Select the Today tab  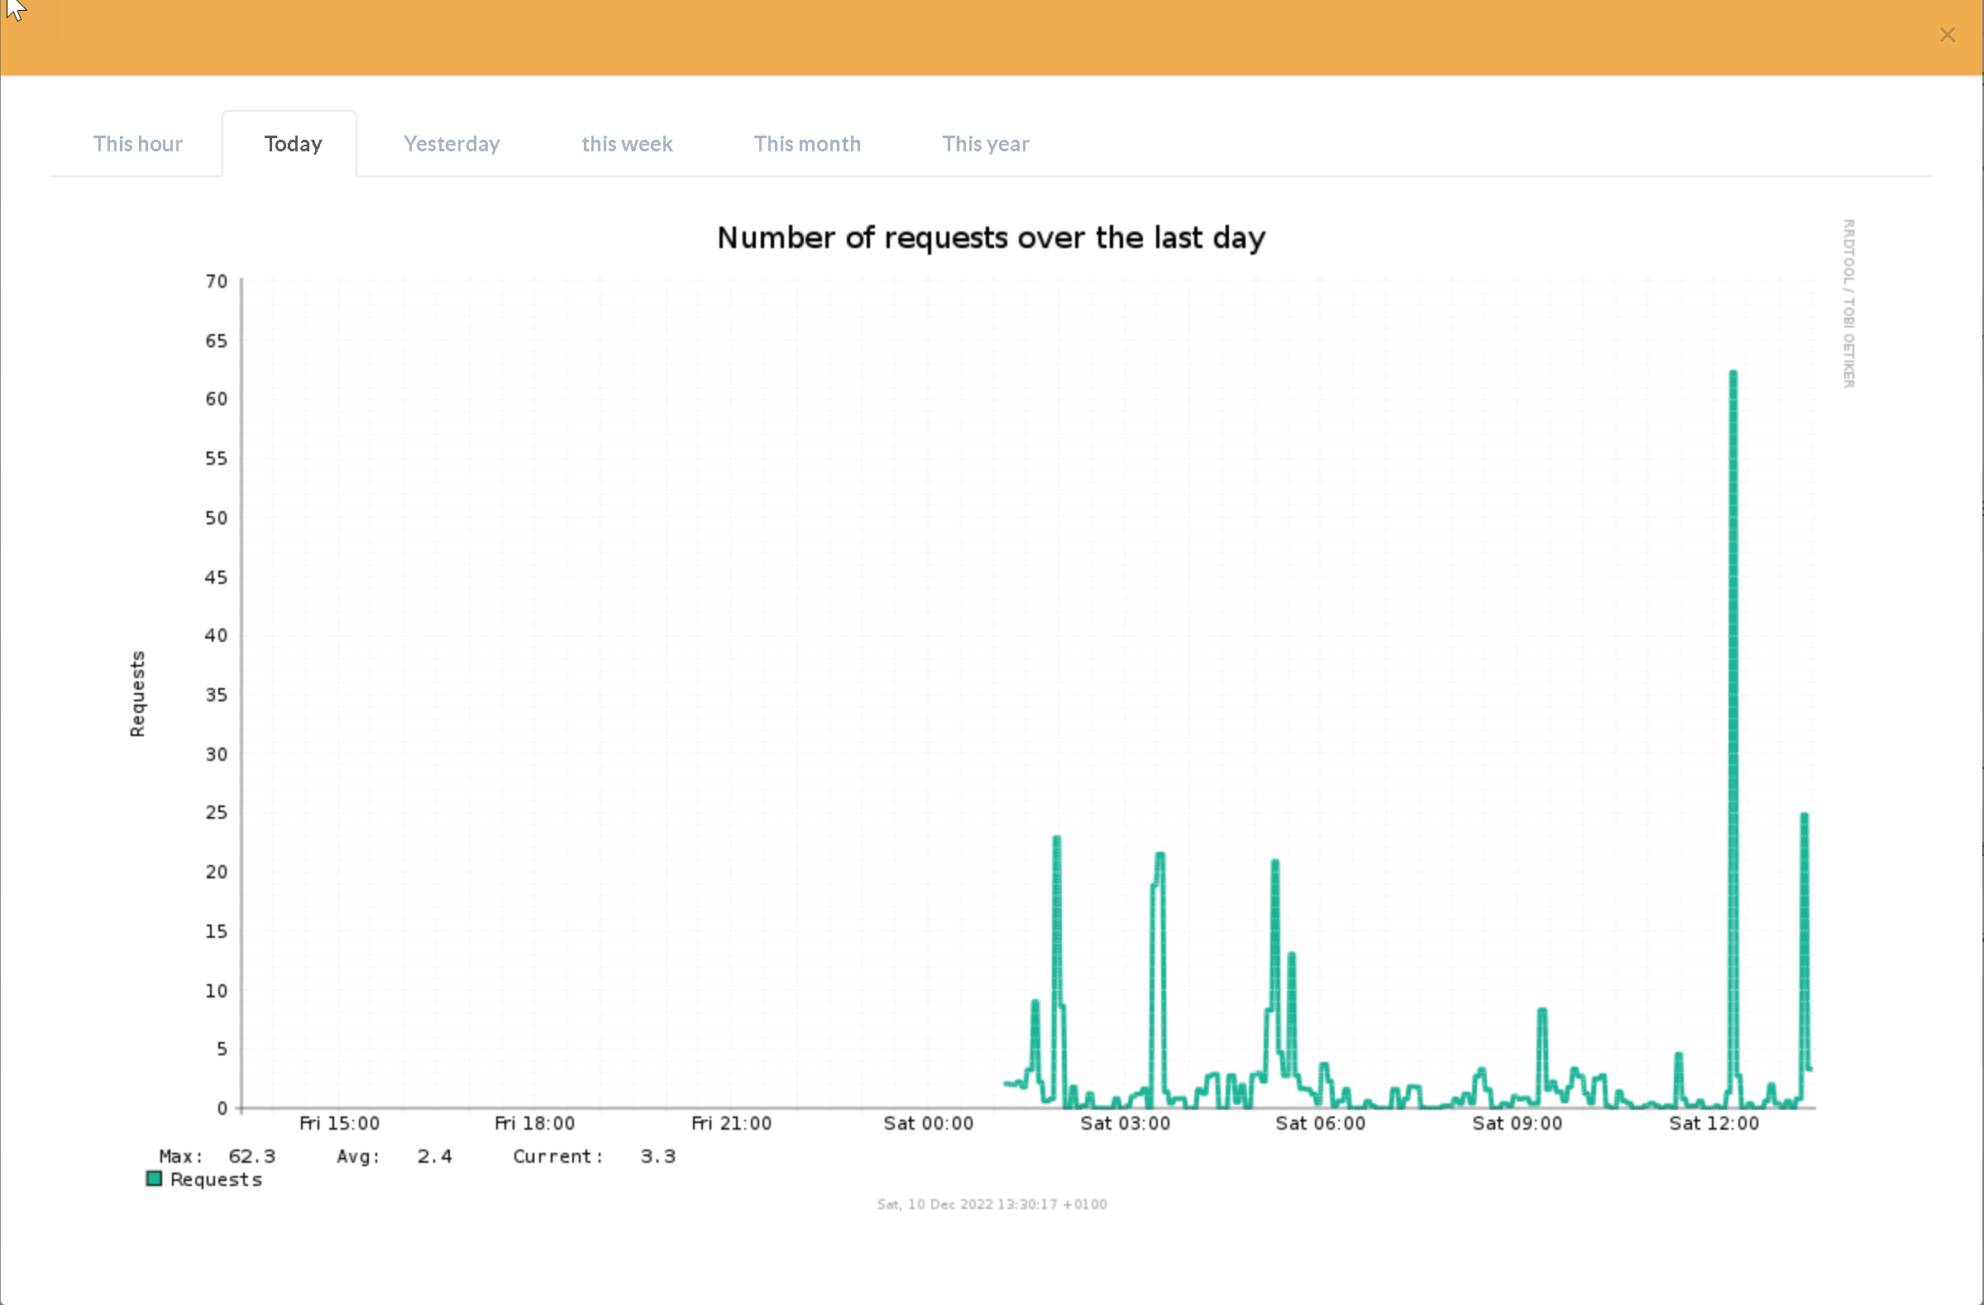coord(293,143)
